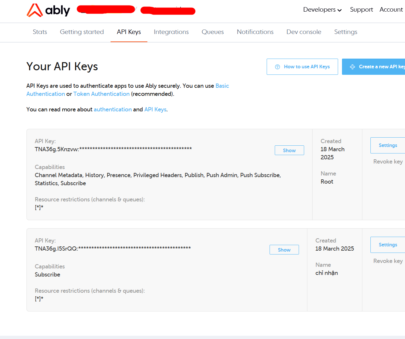Click the How to use API Keys button
This screenshot has height=339, width=405.
pyautogui.click(x=302, y=67)
